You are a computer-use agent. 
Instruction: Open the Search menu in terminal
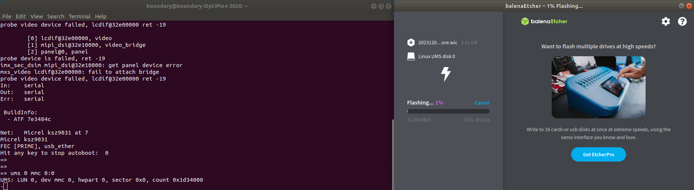56,16
